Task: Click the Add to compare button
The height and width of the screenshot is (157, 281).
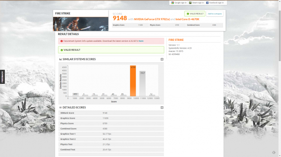Action: tap(215, 14)
